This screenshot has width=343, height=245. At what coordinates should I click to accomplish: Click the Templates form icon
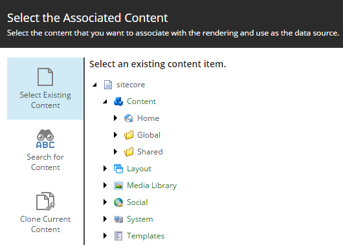coord(118,236)
